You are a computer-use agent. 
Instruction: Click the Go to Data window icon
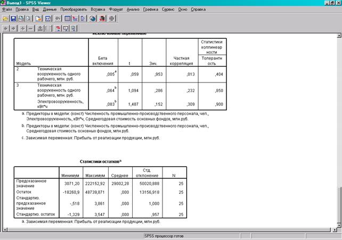(68, 19)
